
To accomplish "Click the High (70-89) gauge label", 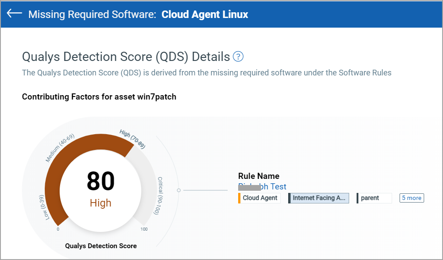I will [x=132, y=139].
